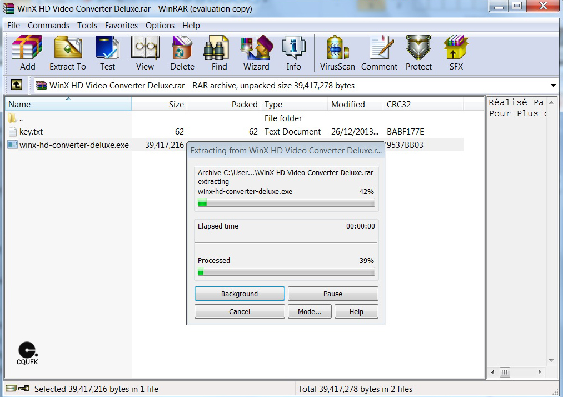Click the SFX conversion icon
Screen dimensions: 563x397
456,47
